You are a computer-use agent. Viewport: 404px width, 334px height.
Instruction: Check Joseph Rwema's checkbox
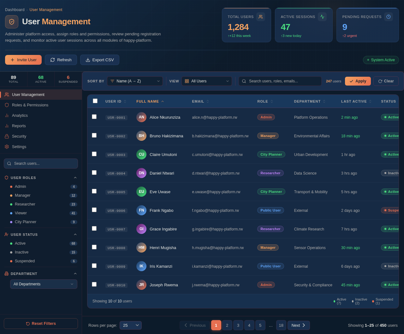94,284
